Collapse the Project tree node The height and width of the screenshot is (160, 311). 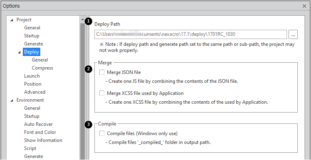(x=12, y=20)
